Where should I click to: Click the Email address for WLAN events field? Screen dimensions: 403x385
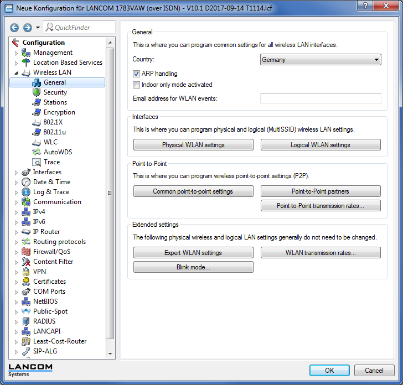(321, 98)
